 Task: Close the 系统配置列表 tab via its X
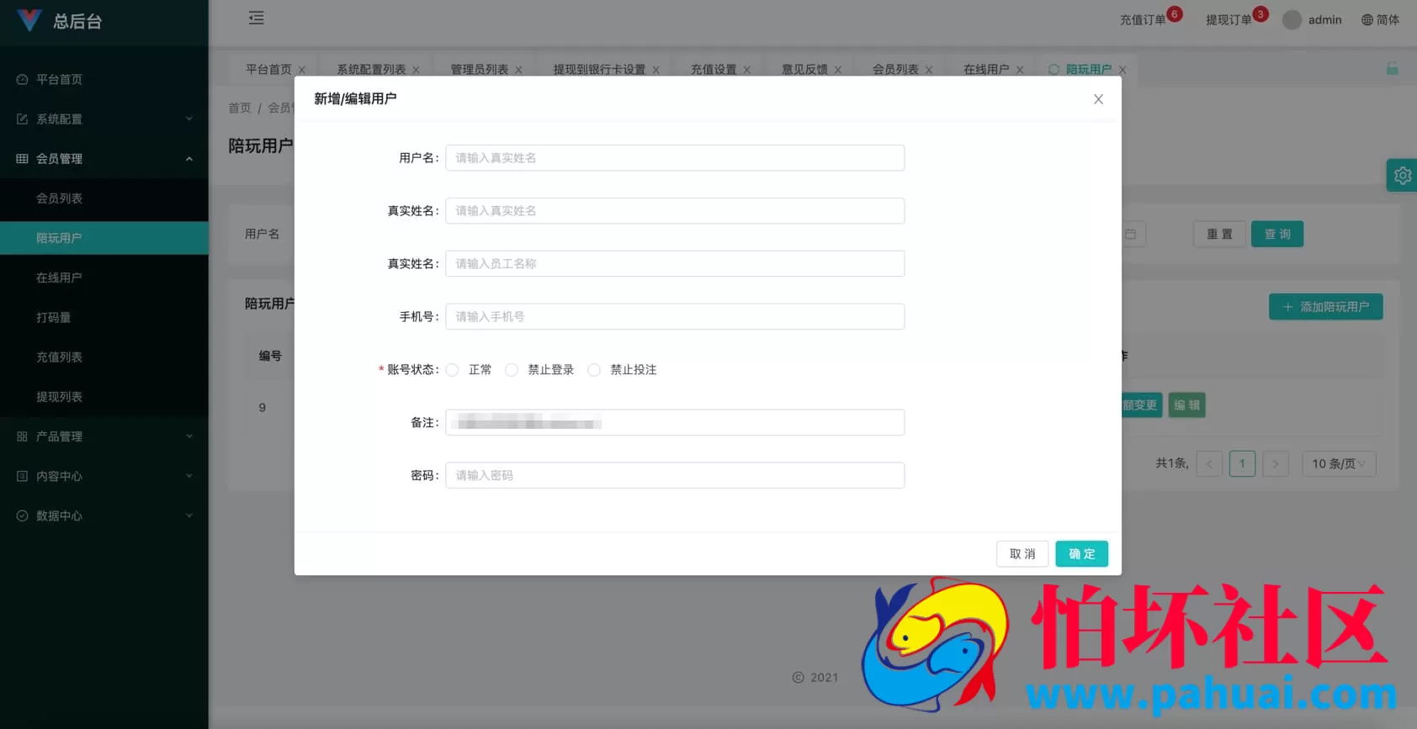pos(416,70)
